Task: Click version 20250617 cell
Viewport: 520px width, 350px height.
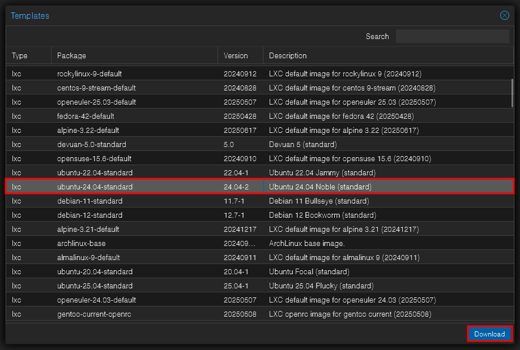Action: point(240,131)
